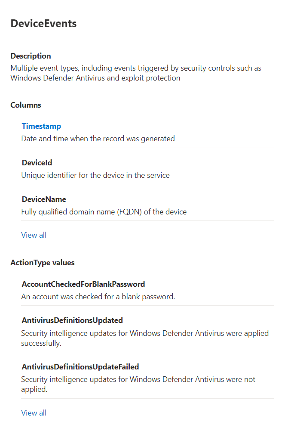The width and height of the screenshot is (297, 425).
Task: Click the AntivirusDefinitionsUpdated action type
Action: pos(72,320)
